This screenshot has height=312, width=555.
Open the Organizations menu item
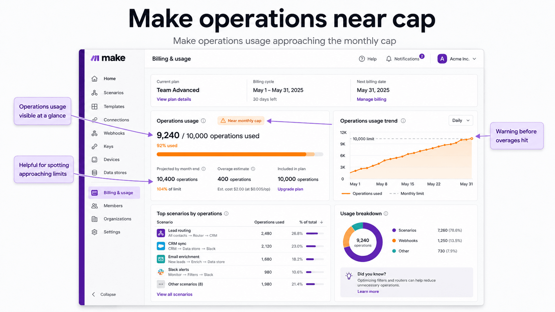[118, 219]
